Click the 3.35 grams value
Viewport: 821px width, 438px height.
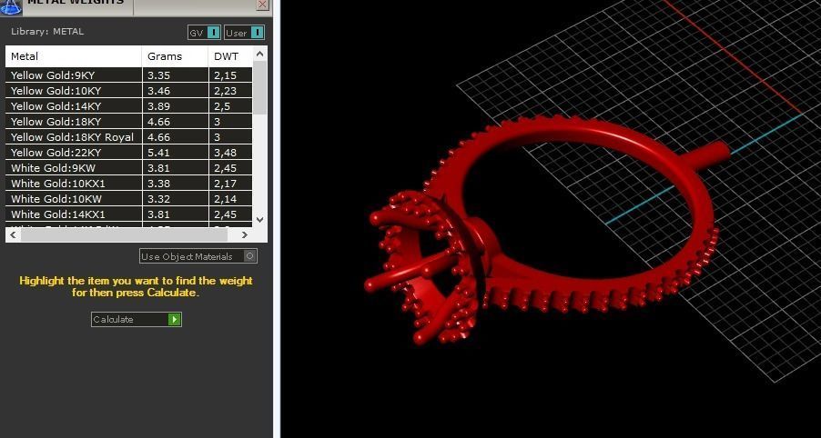click(158, 75)
